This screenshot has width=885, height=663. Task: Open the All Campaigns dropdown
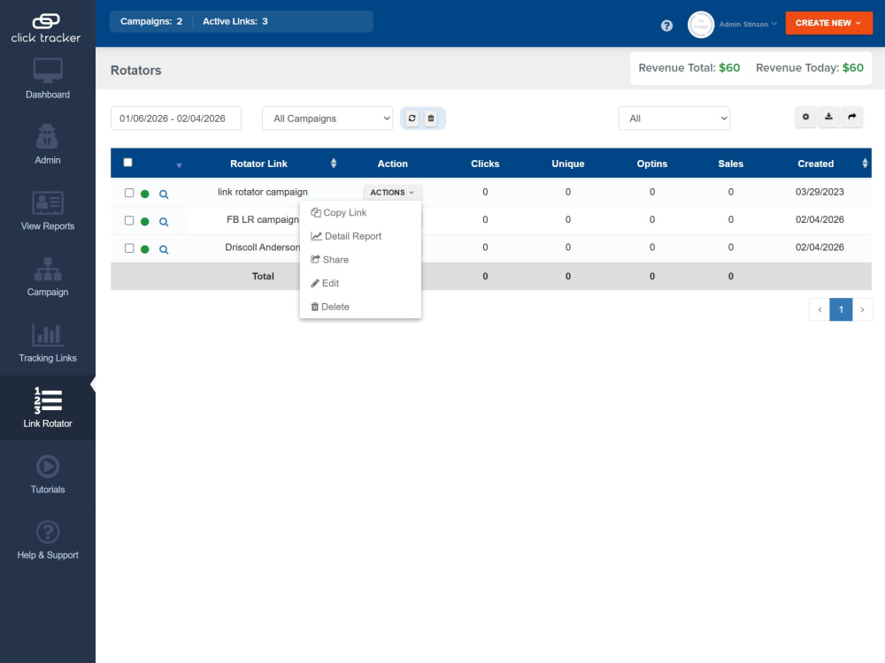click(x=327, y=118)
